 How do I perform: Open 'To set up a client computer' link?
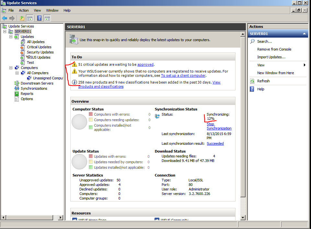click(x=183, y=75)
